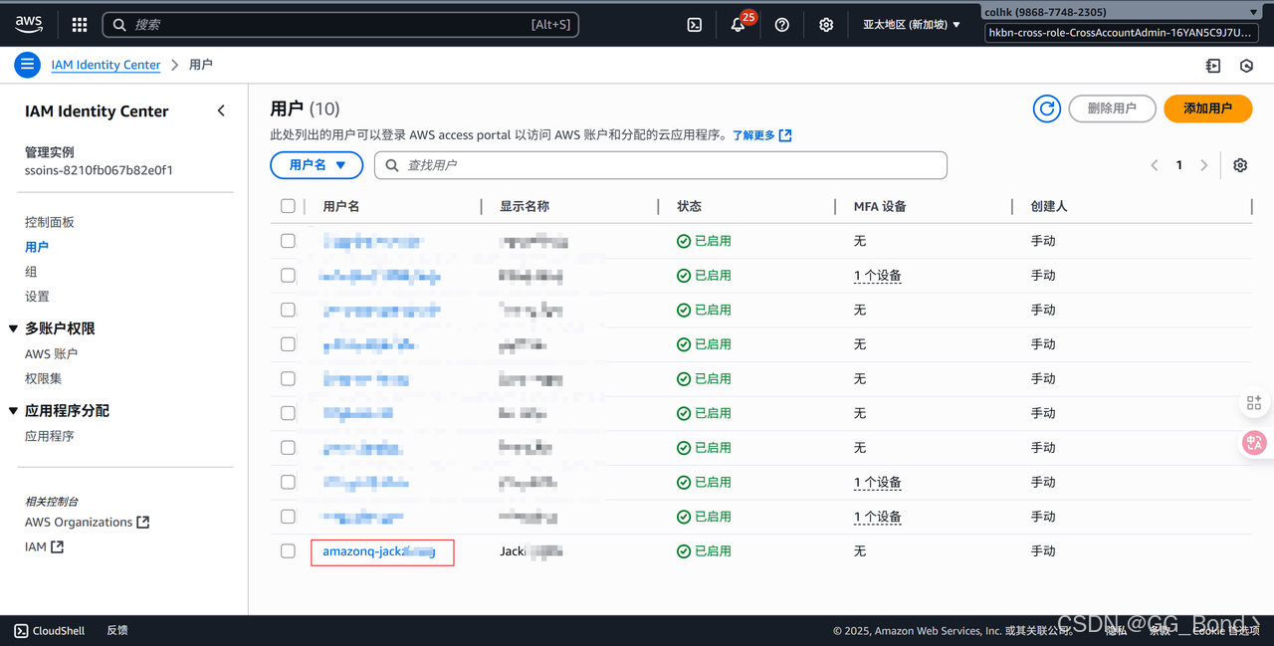
Task: Select all users checkbox in header
Action: click(x=288, y=206)
